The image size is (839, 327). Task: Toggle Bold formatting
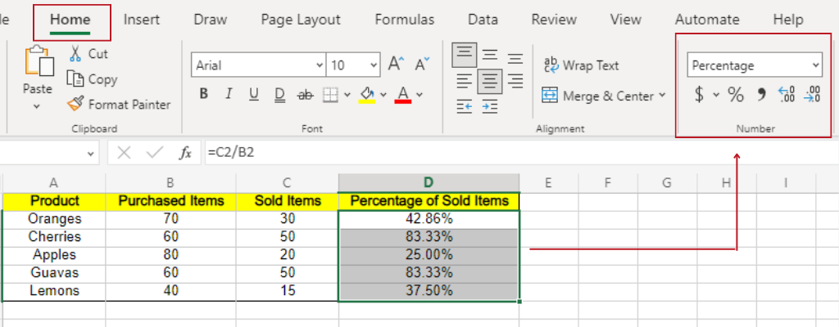click(203, 95)
